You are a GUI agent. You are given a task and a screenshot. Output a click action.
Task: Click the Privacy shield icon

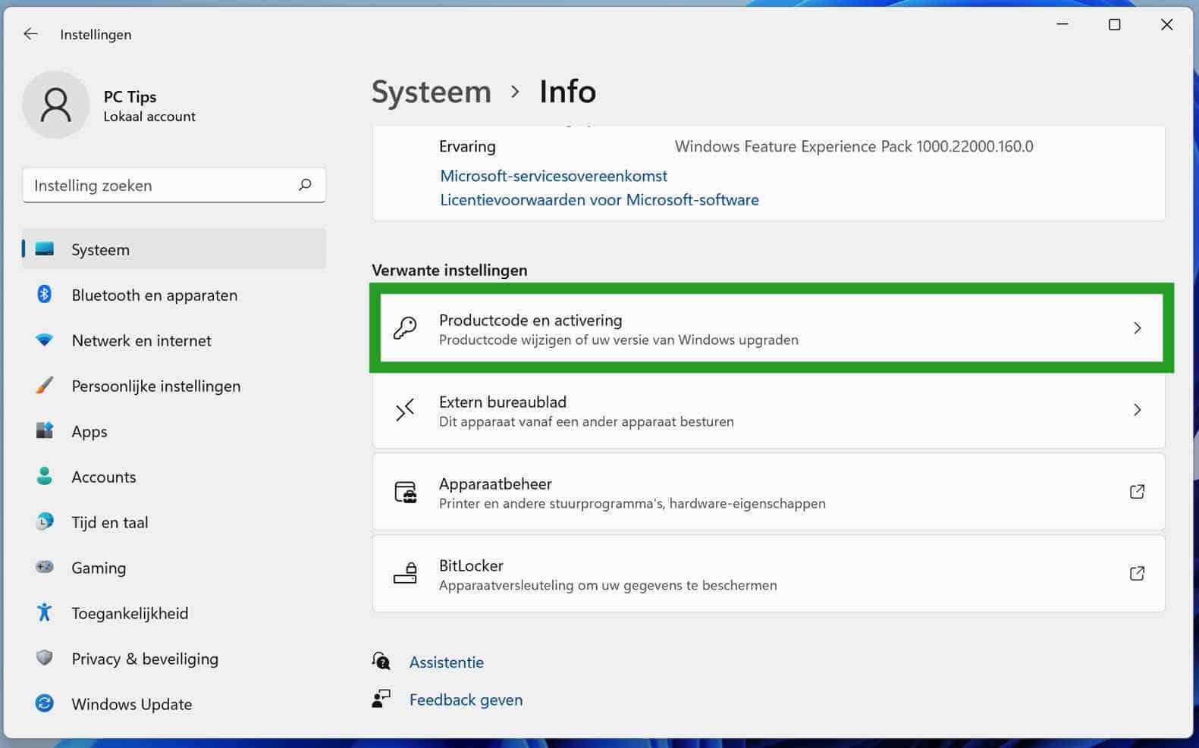point(45,658)
